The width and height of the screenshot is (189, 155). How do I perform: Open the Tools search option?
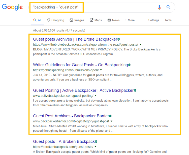click(x=168, y=20)
